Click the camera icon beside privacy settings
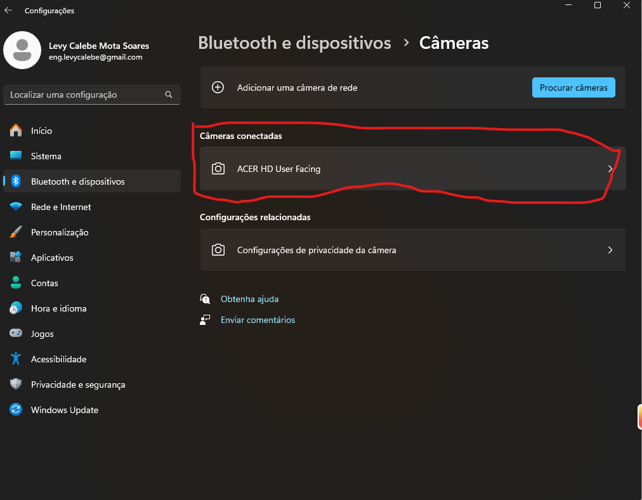 [218, 250]
